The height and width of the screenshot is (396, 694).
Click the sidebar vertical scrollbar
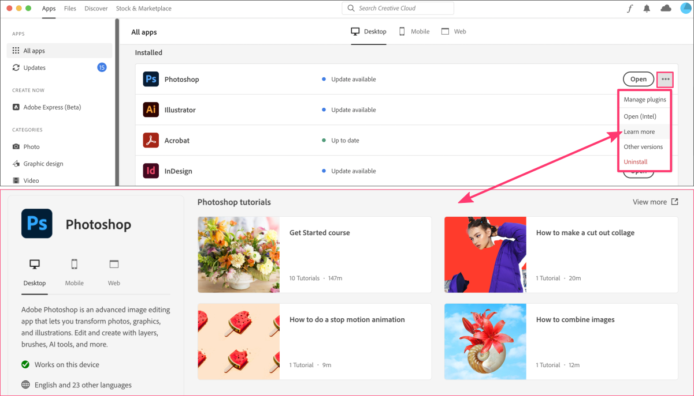(117, 104)
